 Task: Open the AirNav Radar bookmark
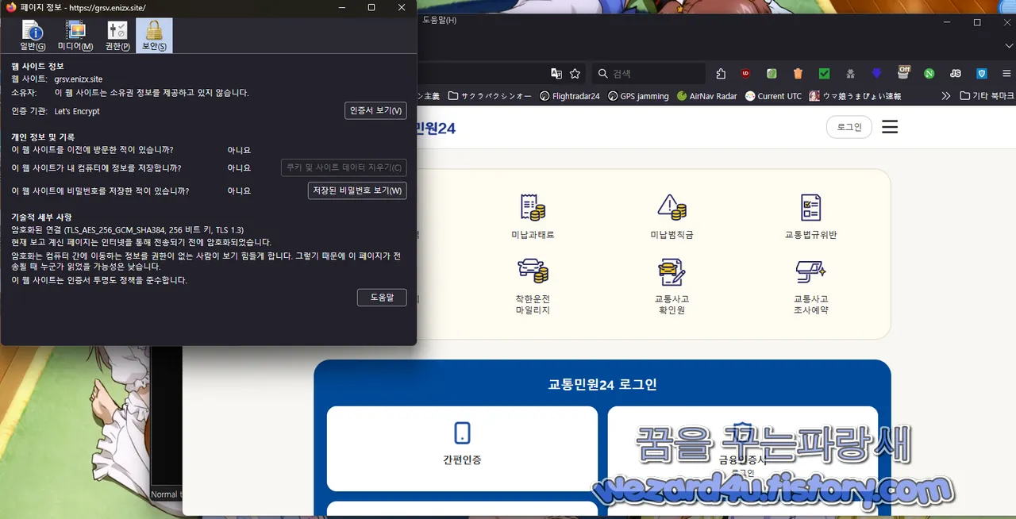[x=706, y=96]
